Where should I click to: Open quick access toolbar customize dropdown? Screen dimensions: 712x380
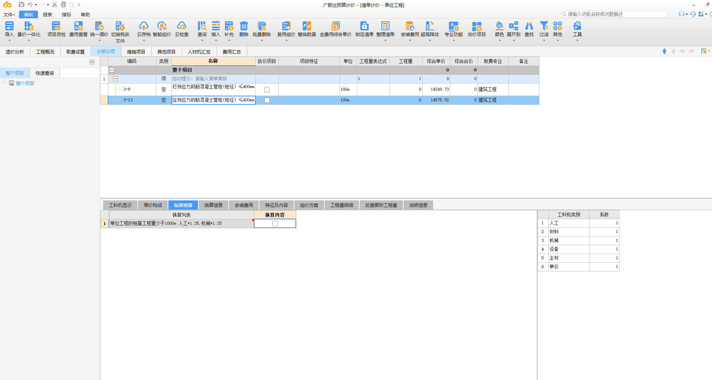click(79, 5)
